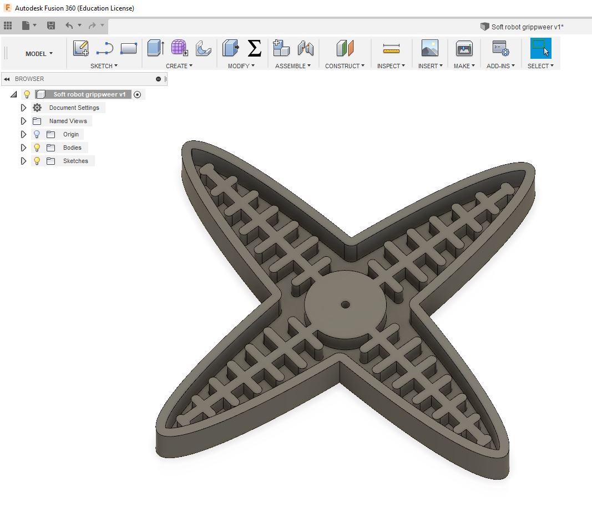
Task: Click the browser panel resize handle
Action: 166,79
